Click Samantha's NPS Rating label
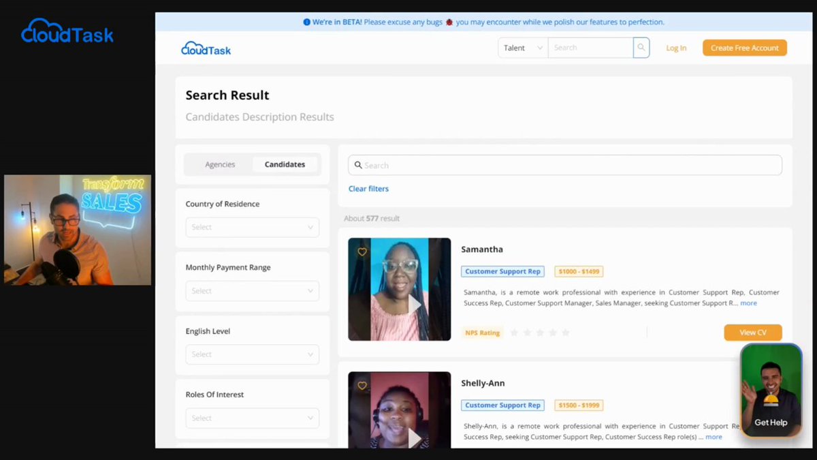Screen dimensions: 817x460 coord(482,333)
